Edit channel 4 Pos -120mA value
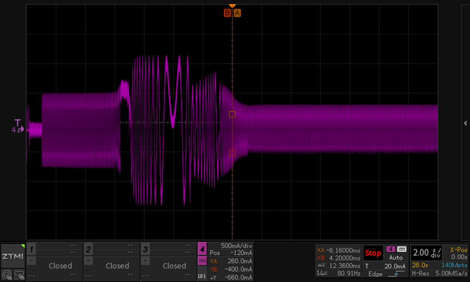 231,253
